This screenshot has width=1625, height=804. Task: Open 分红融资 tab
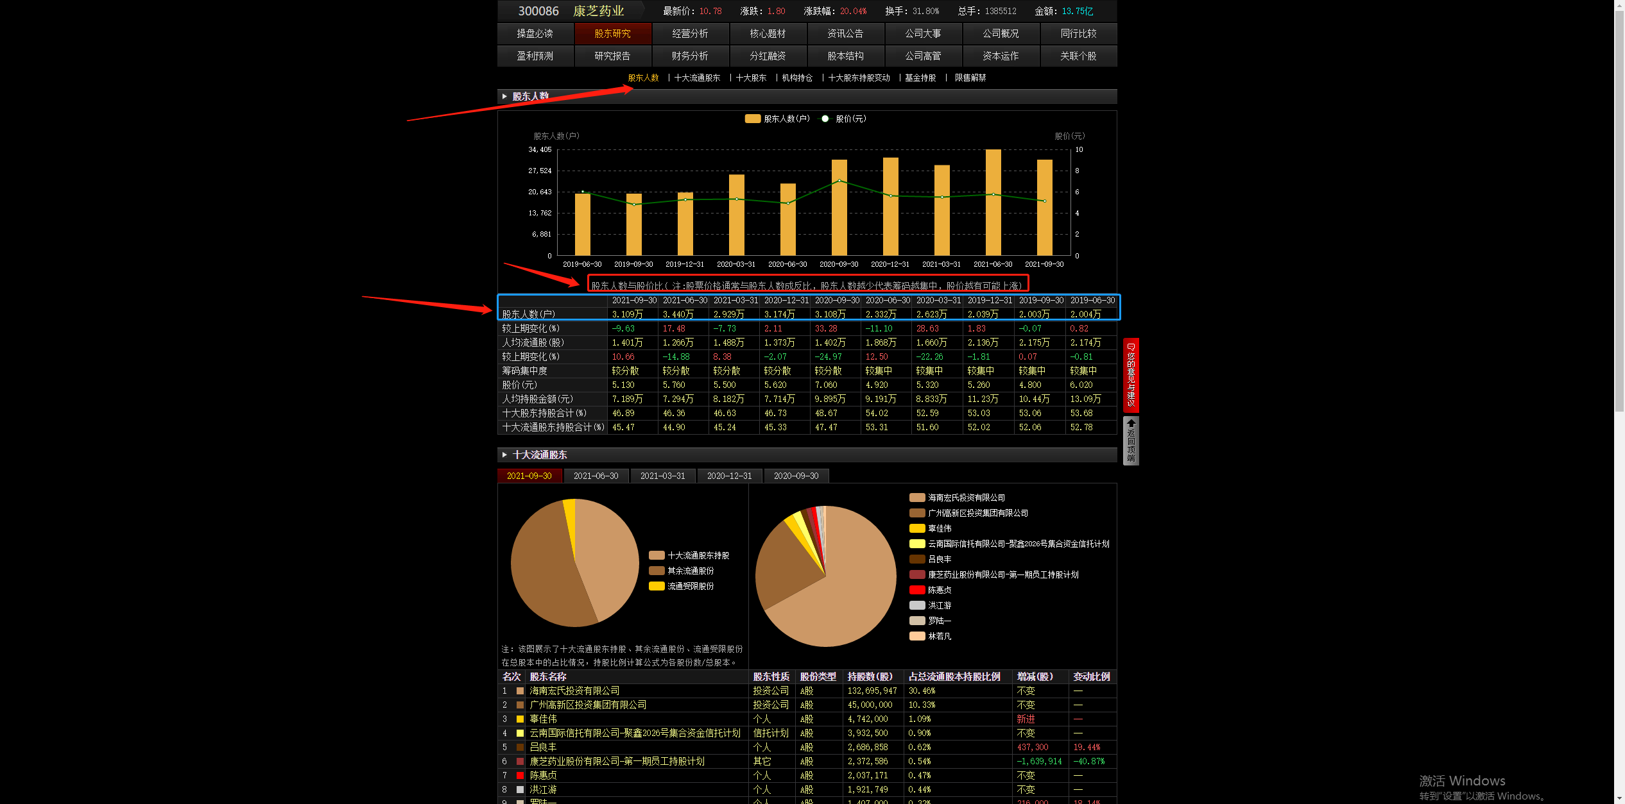pyautogui.click(x=768, y=56)
